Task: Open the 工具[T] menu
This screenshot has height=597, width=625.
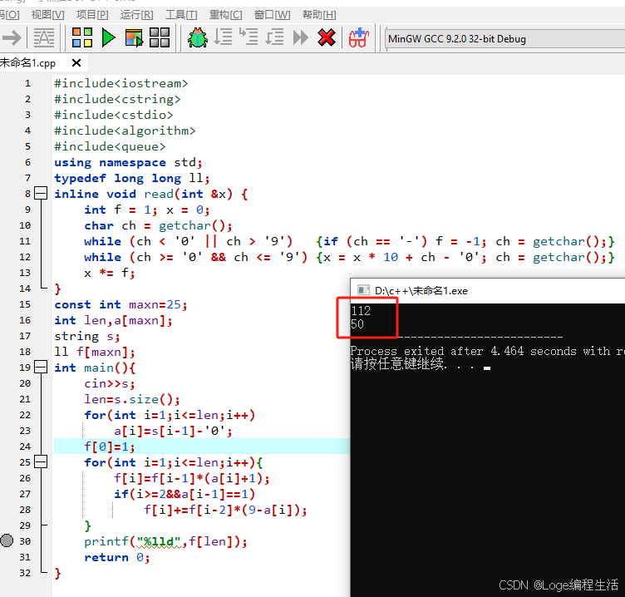Action: pos(181,15)
